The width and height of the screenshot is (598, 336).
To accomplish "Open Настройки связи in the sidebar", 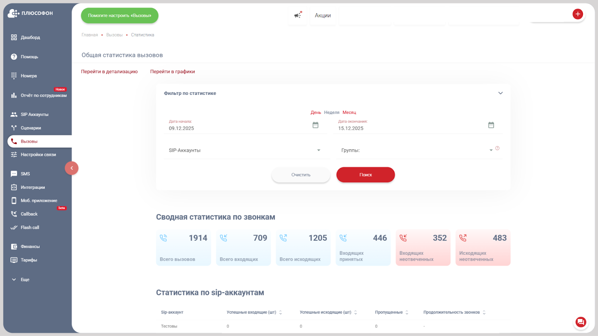I will tap(38, 154).
